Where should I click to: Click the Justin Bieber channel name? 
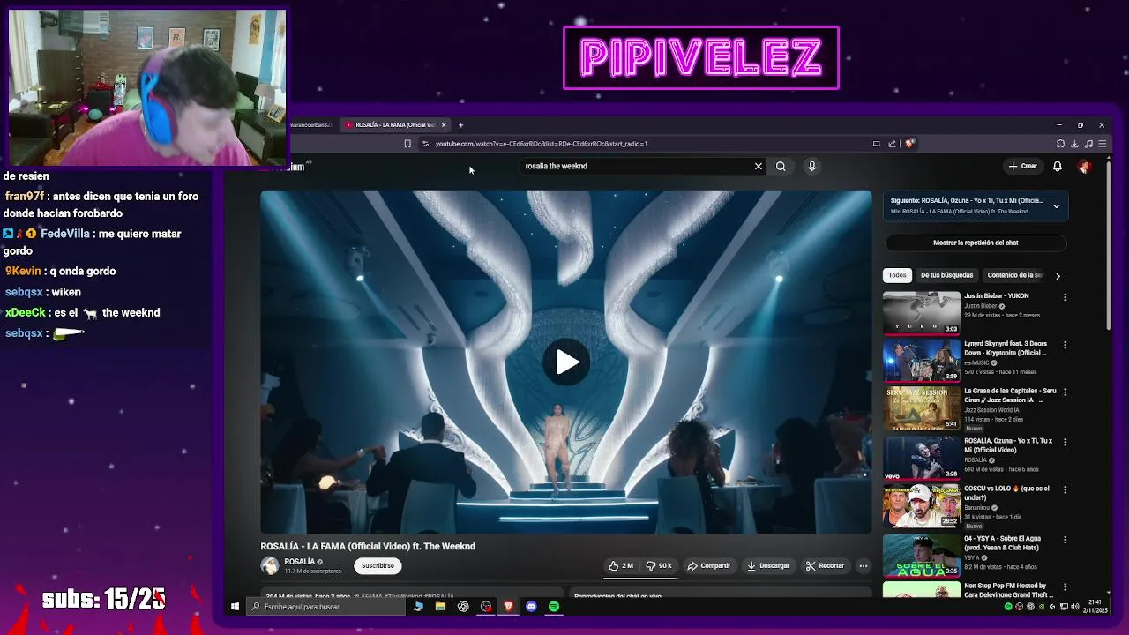coord(981,306)
